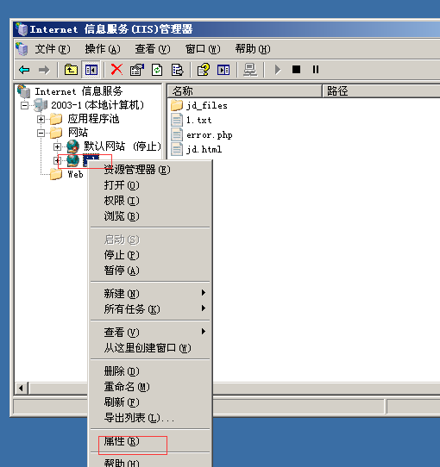Expand the selected website node below 默认网站
This screenshot has width=440, height=467.
point(57,160)
